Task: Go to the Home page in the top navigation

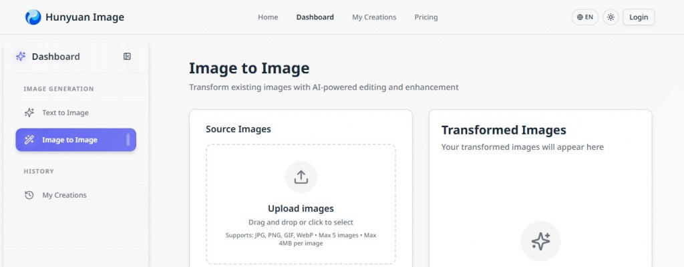Action: pyautogui.click(x=268, y=17)
